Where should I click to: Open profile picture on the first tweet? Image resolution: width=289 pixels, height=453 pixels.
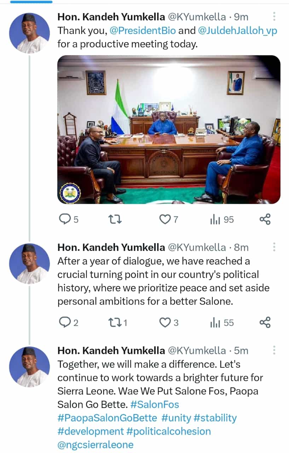point(29,33)
